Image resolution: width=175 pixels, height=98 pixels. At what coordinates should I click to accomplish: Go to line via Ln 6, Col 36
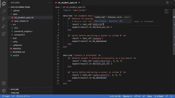[115, 96]
